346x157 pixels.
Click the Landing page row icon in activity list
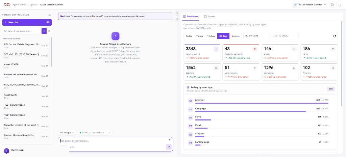point(190,143)
